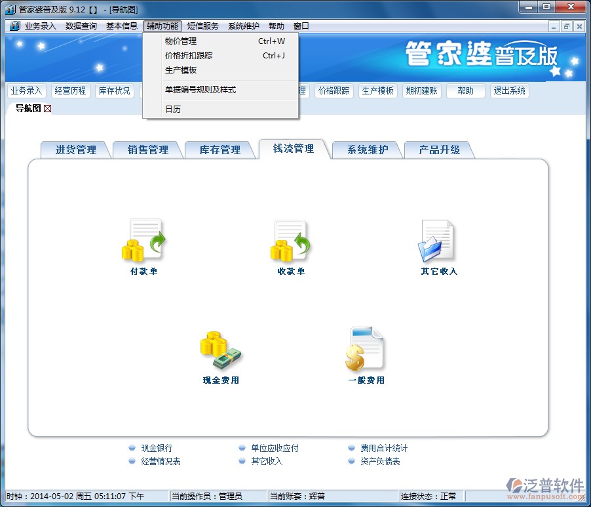Click the 退出系统 toolbar button
This screenshot has height=507, width=591.
[509, 91]
